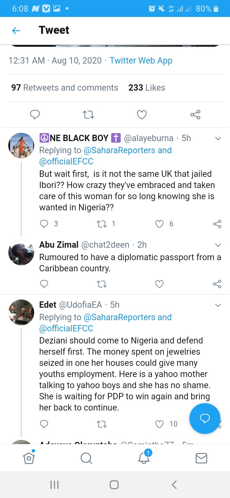
Task: Open Direct Messages envelope tab
Action: tap(201, 458)
